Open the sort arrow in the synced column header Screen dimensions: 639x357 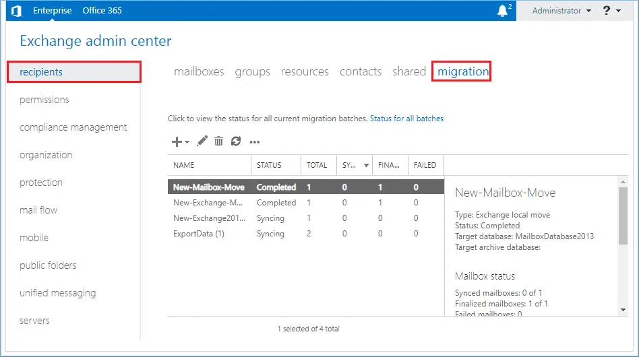367,165
